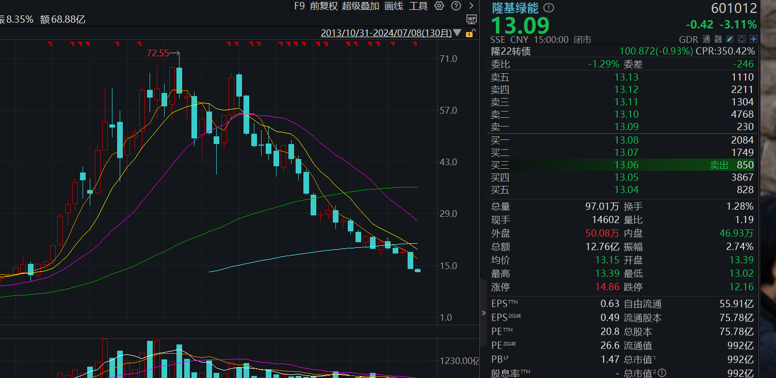
Task: Select the 卖一 price 13.09
Action: tap(626, 127)
